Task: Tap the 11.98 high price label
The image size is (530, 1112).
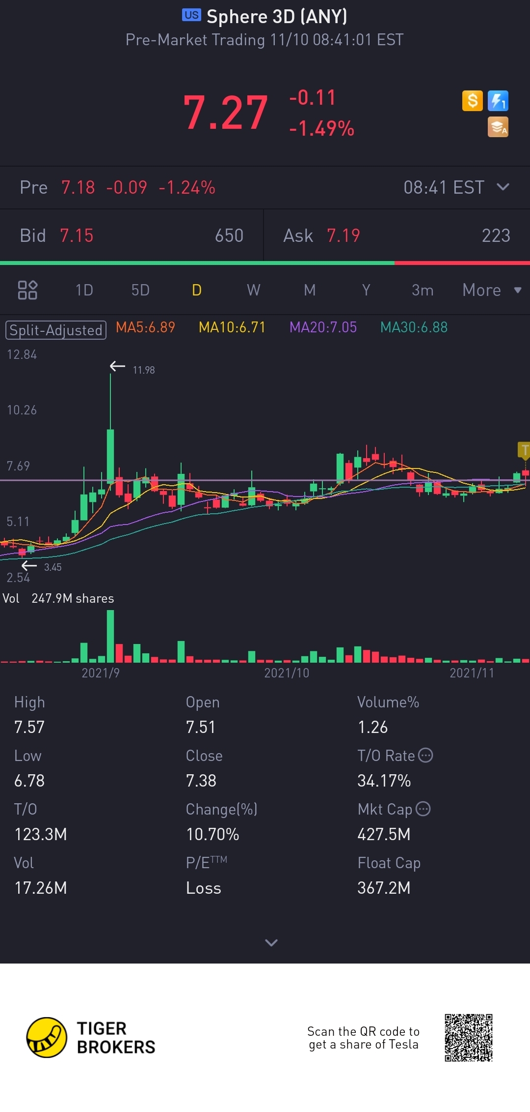Action: coord(144,370)
